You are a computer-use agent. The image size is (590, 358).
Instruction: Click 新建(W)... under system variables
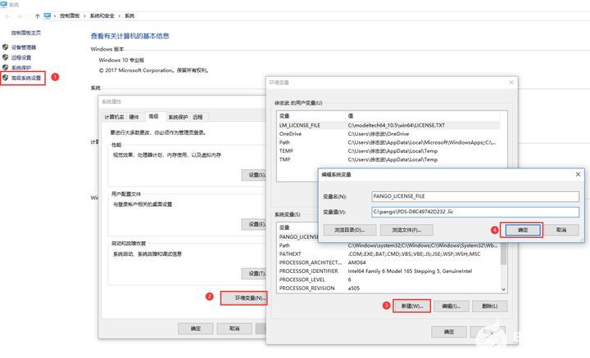click(411, 307)
